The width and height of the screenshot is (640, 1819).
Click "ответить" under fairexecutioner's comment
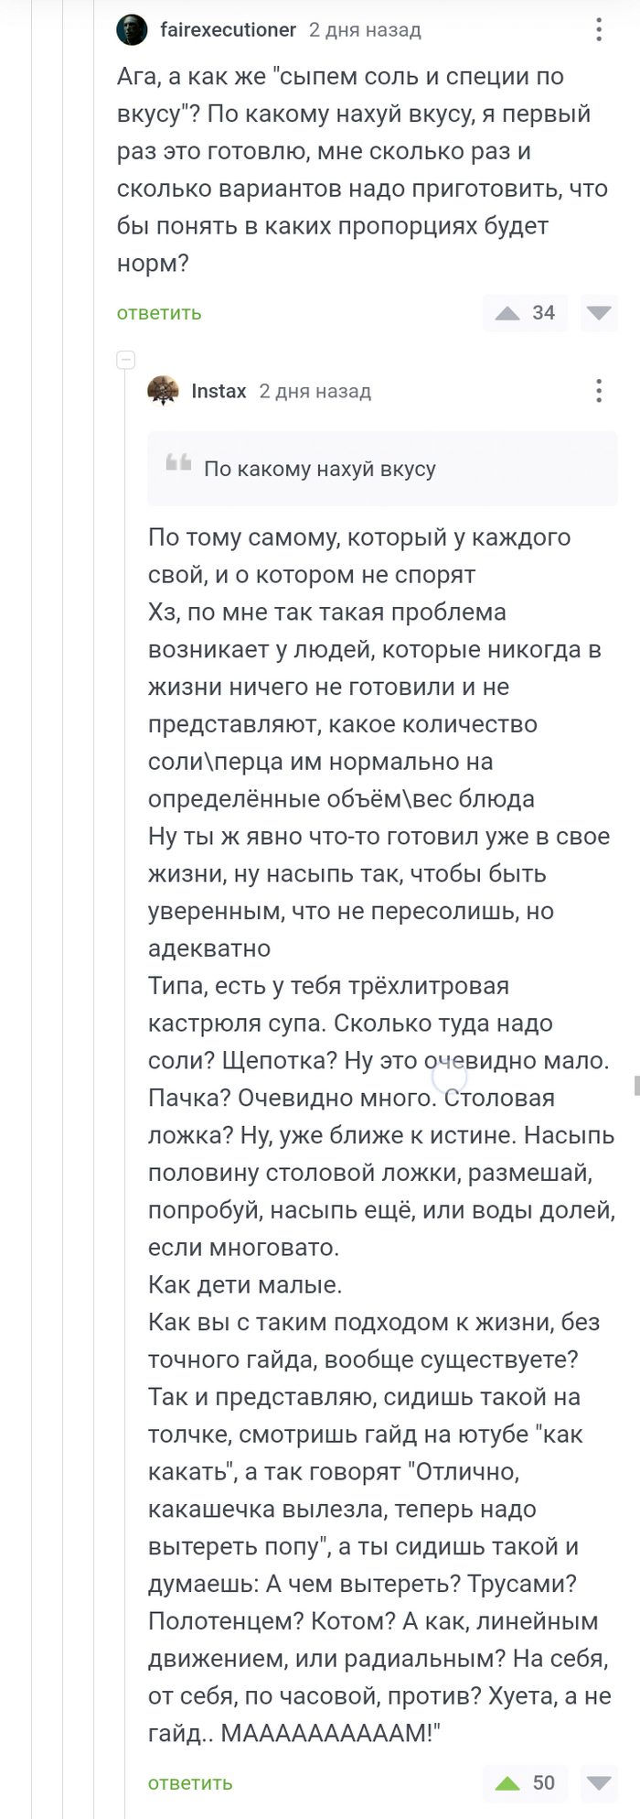159,313
